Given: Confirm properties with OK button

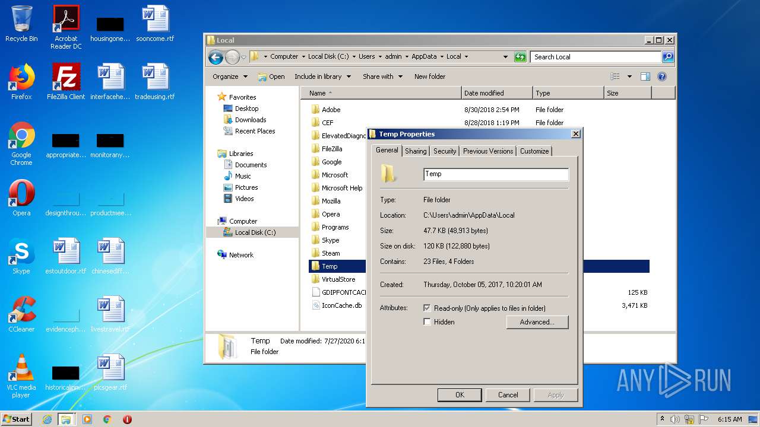Looking at the screenshot, I should point(460,395).
